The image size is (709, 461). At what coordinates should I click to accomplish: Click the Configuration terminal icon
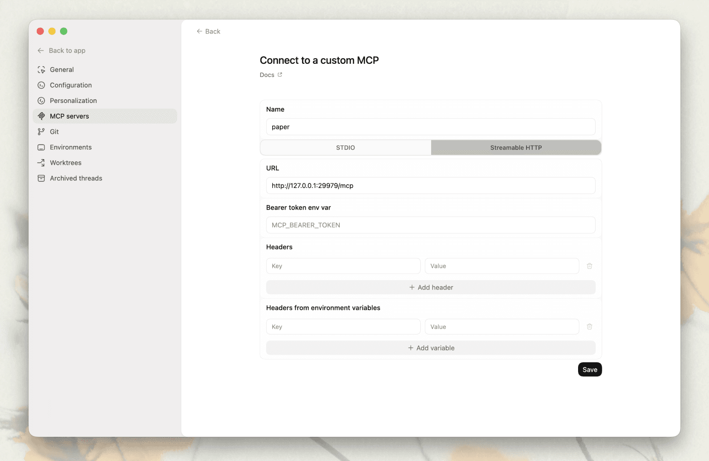coord(41,85)
